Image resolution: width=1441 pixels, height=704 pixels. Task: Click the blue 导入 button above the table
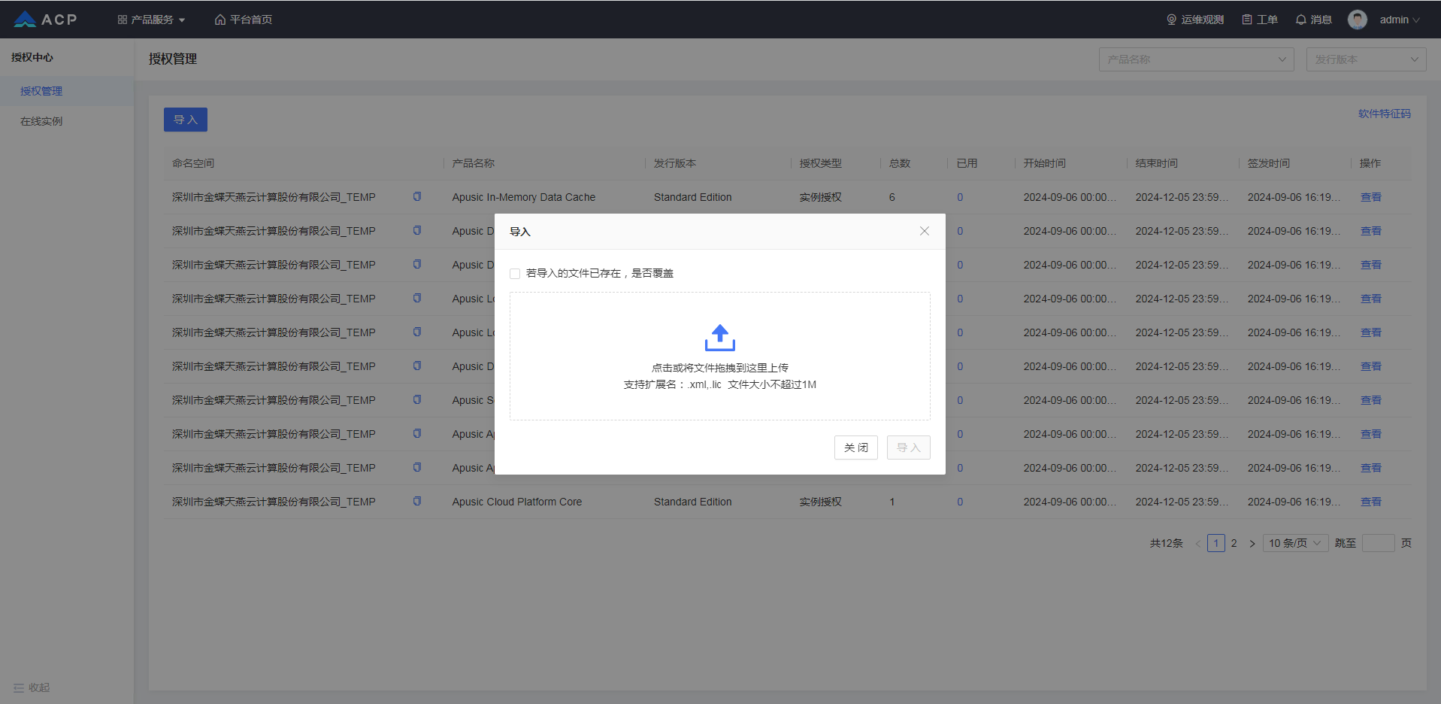click(186, 120)
